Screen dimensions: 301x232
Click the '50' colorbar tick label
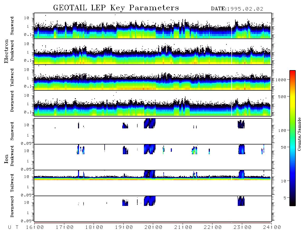284,147
